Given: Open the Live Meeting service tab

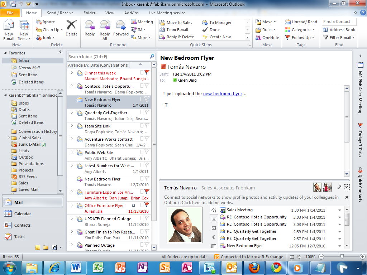Looking at the screenshot, I should tap(167, 13).
